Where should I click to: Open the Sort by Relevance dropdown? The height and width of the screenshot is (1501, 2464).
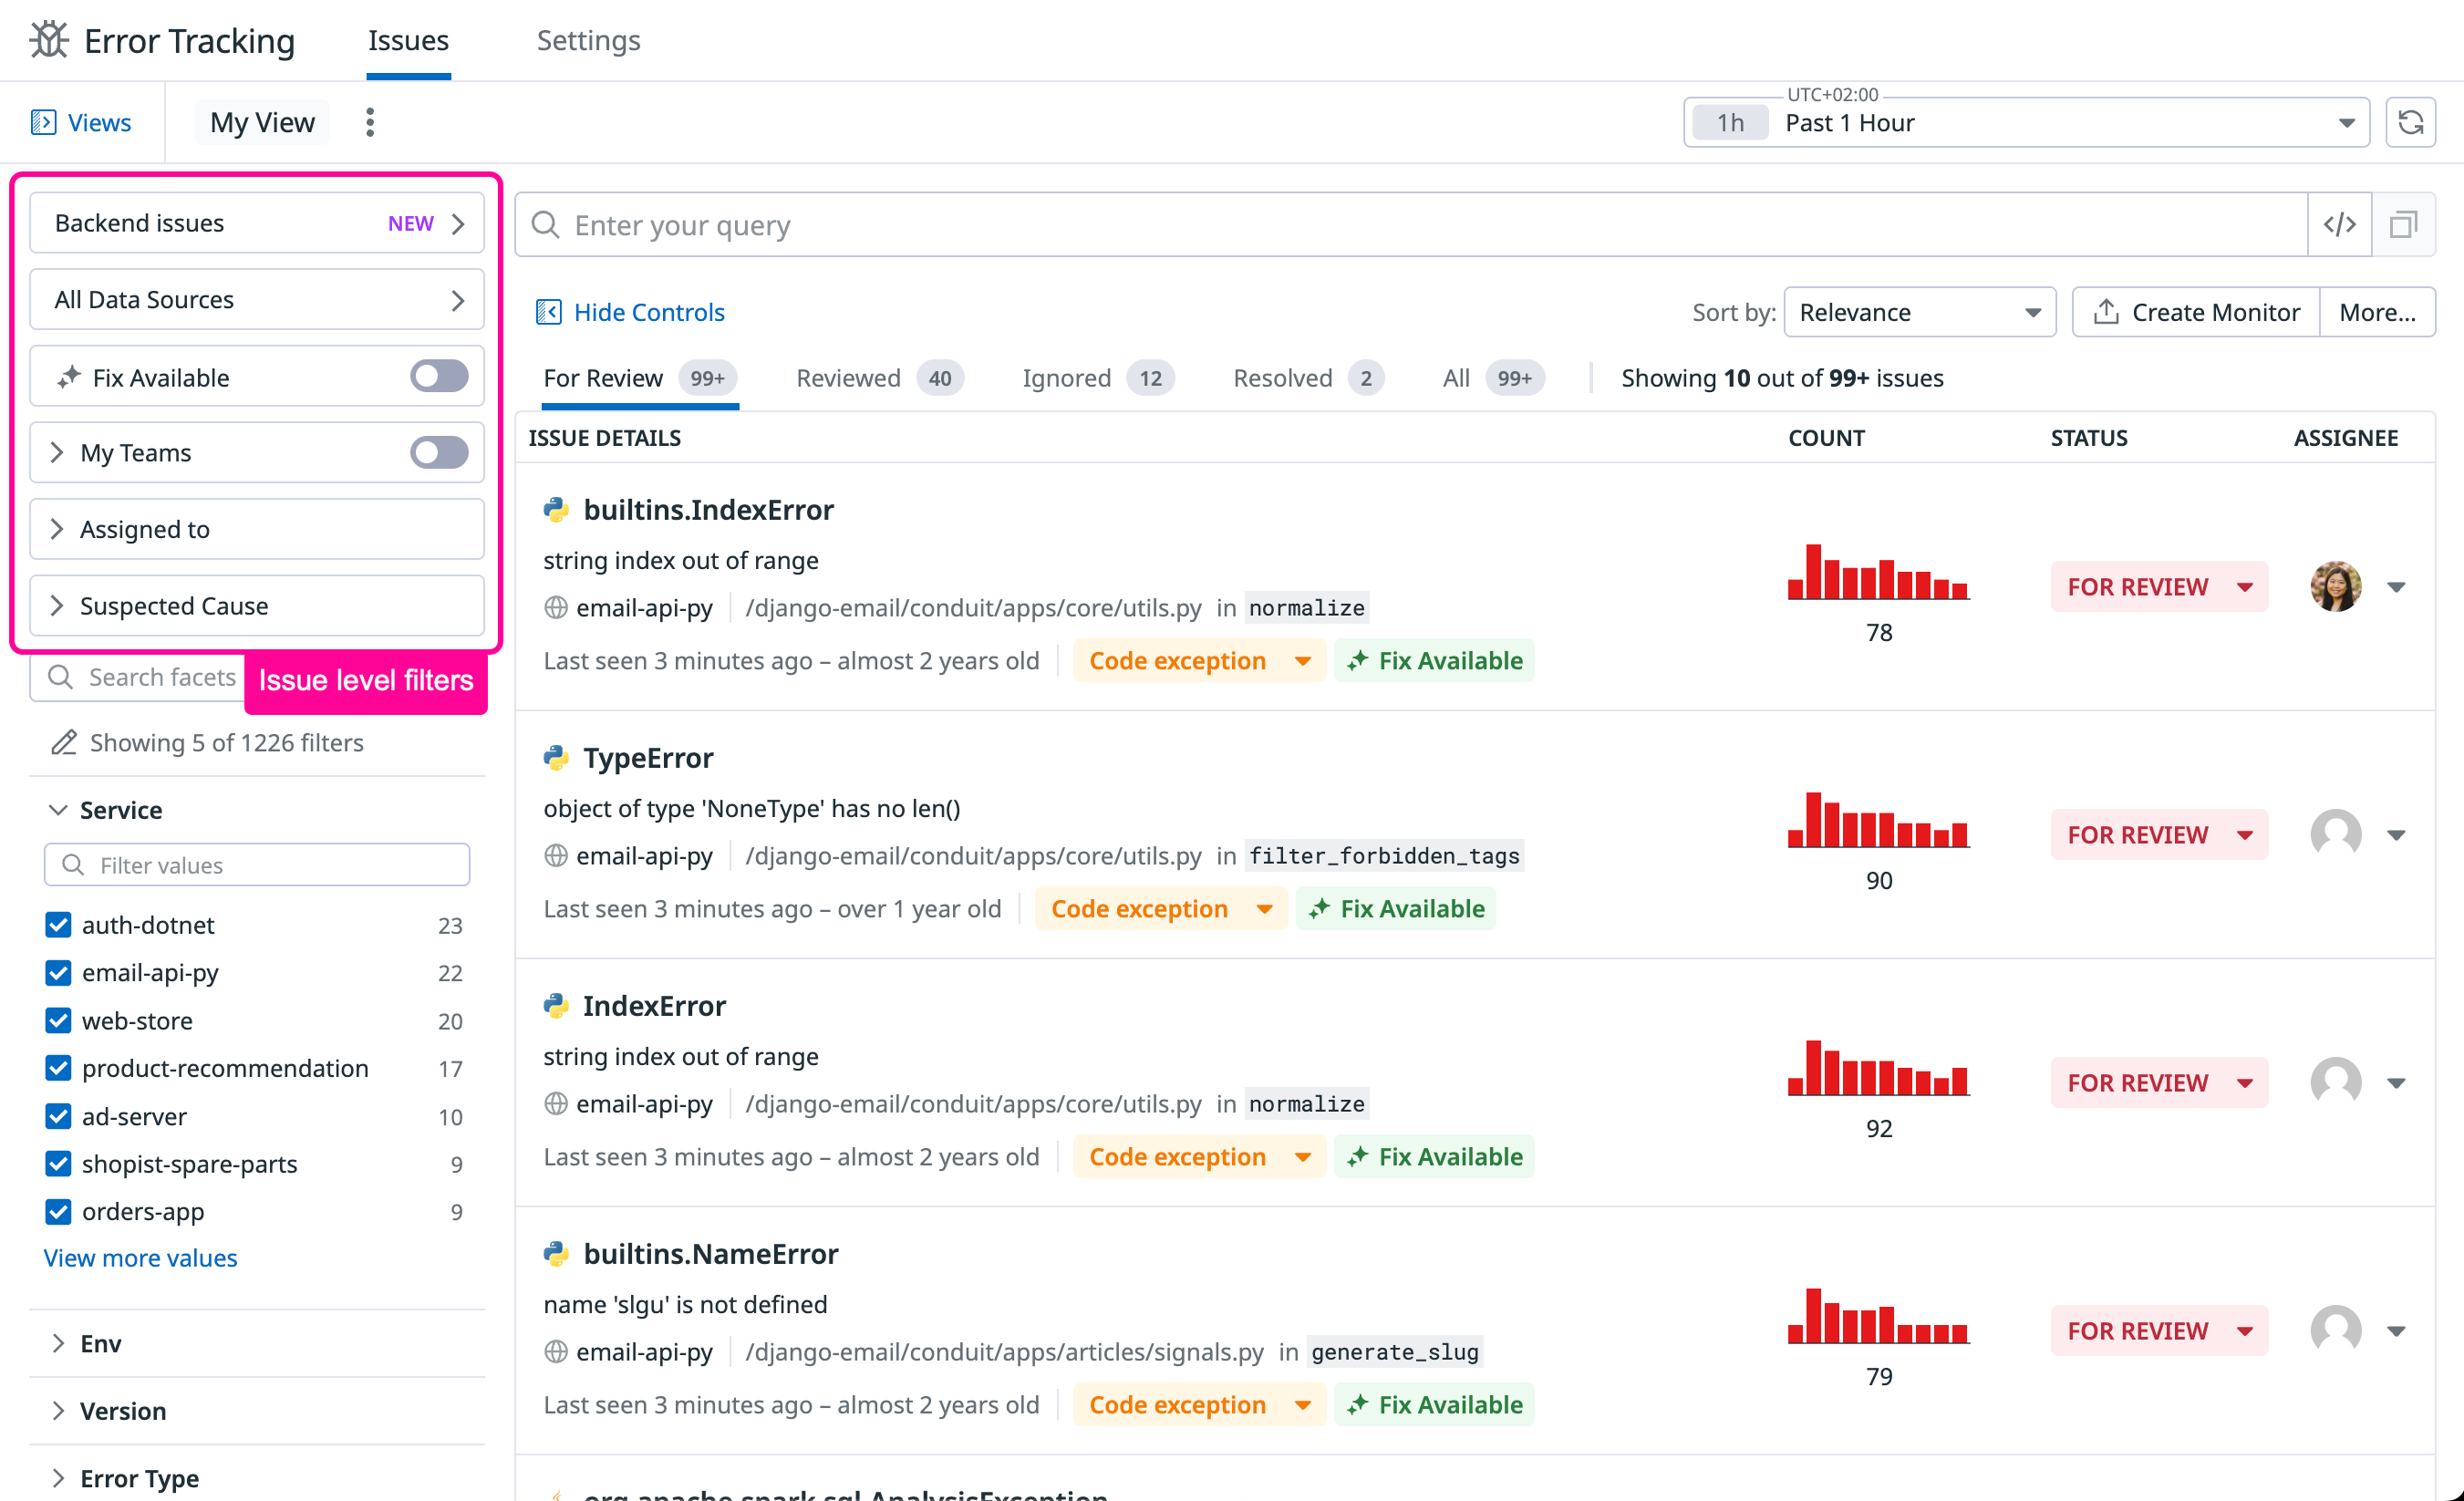click(x=1919, y=312)
